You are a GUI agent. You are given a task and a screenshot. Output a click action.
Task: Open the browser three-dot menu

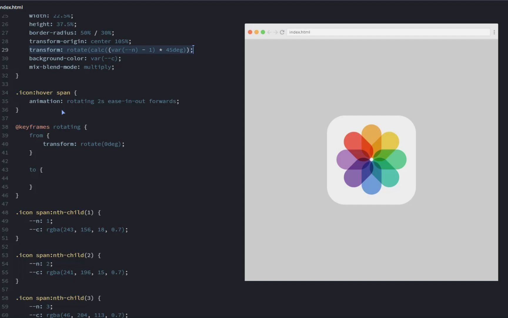tap(494, 32)
